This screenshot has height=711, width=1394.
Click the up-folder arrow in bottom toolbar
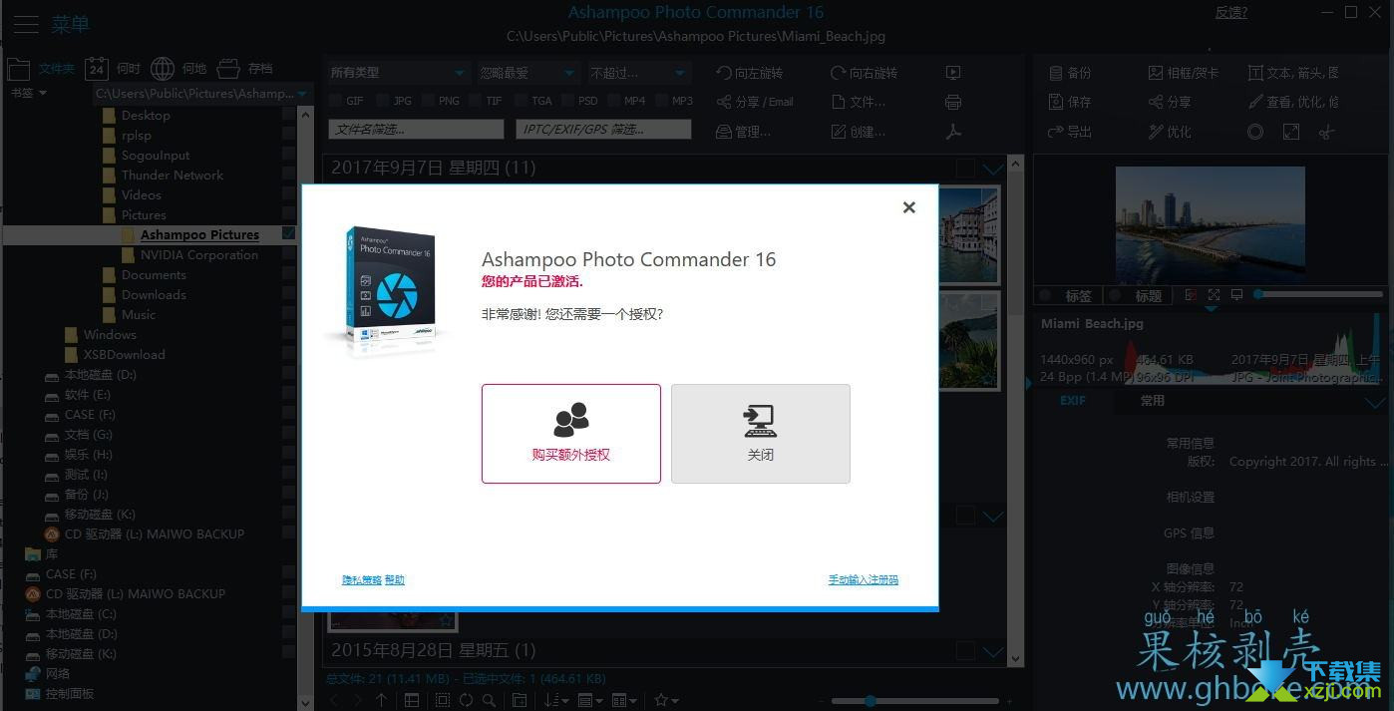[382, 701]
